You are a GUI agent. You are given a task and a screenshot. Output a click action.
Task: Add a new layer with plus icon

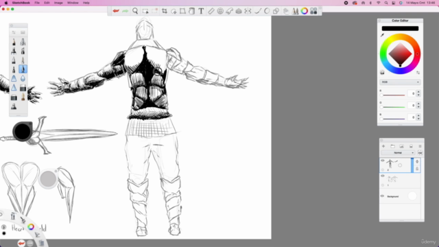[x=383, y=146]
